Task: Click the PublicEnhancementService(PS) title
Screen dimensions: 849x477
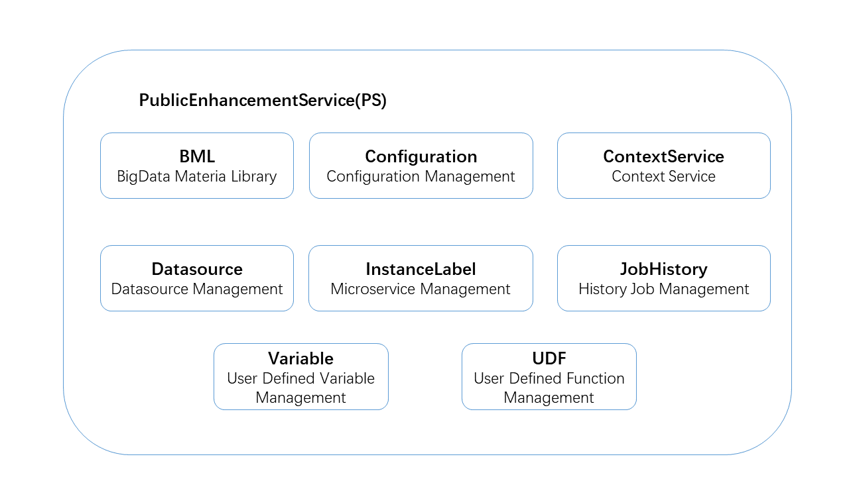Action: (x=263, y=101)
